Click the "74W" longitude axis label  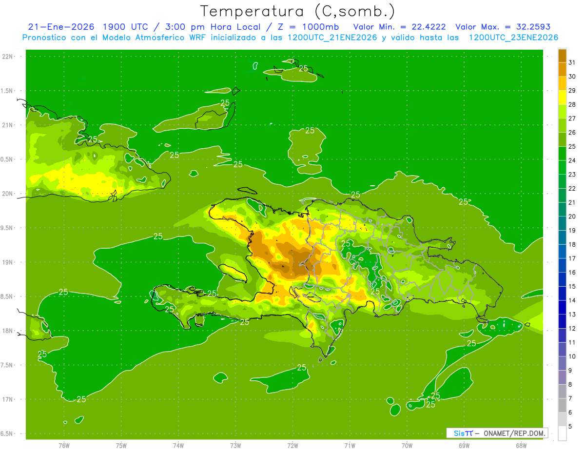178,445
